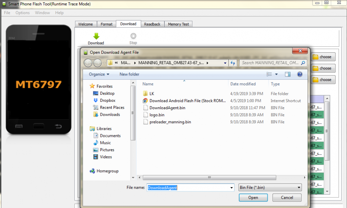This screenshot has height=208, width=347.
Task: Click the Search MANNING_RETAIL search field
Action: click(270, 63)
